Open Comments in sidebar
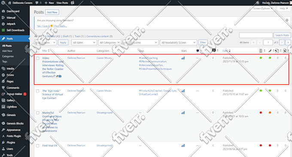Screen dimensions: 292x157 tap(13, 88)
